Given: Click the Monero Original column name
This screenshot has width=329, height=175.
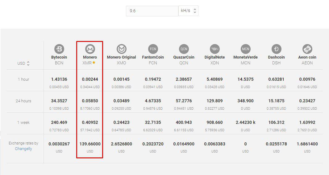Looking at the screenshot, I should click(x=122, y=57).
